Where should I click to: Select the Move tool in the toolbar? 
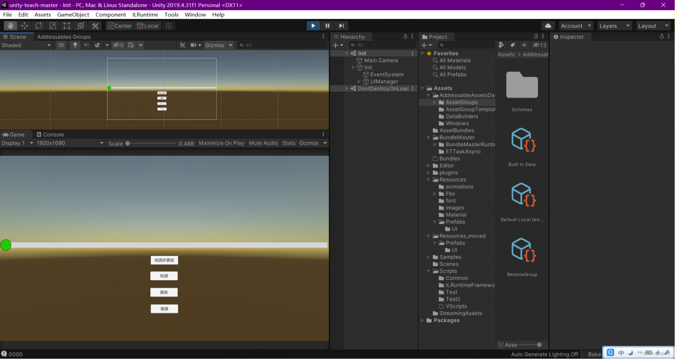(24, 26)
